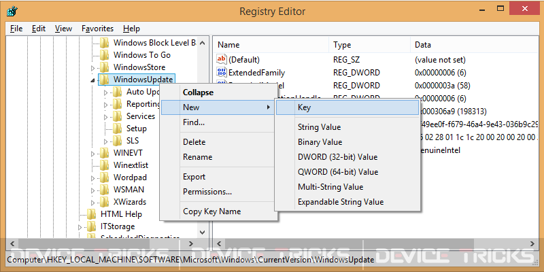Open the Edit menu

tap(39, 29)
